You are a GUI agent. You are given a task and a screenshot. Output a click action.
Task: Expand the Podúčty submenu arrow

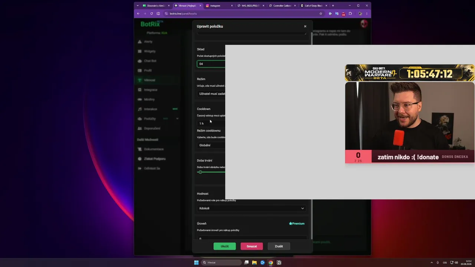click(177, 119)
